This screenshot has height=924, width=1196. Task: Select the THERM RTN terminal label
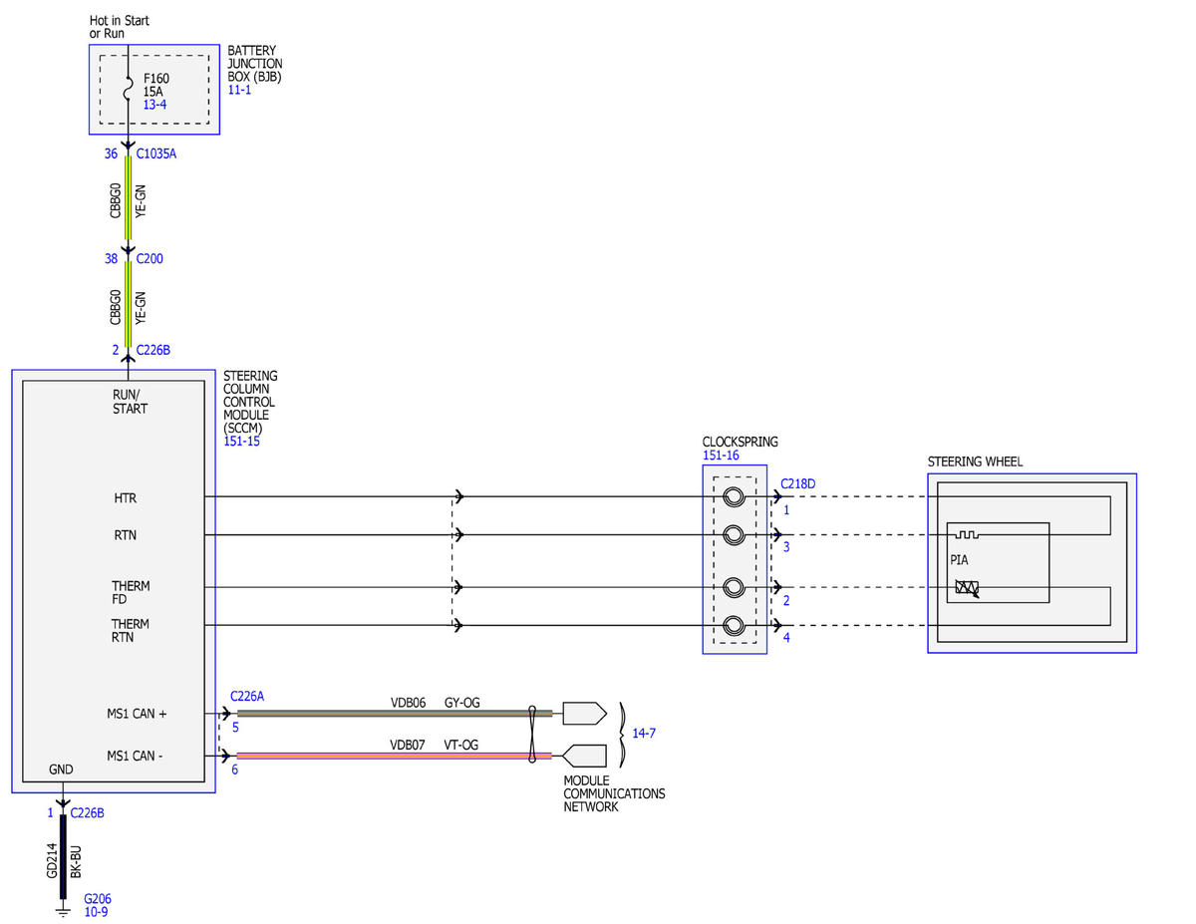(x=131, y=631)
